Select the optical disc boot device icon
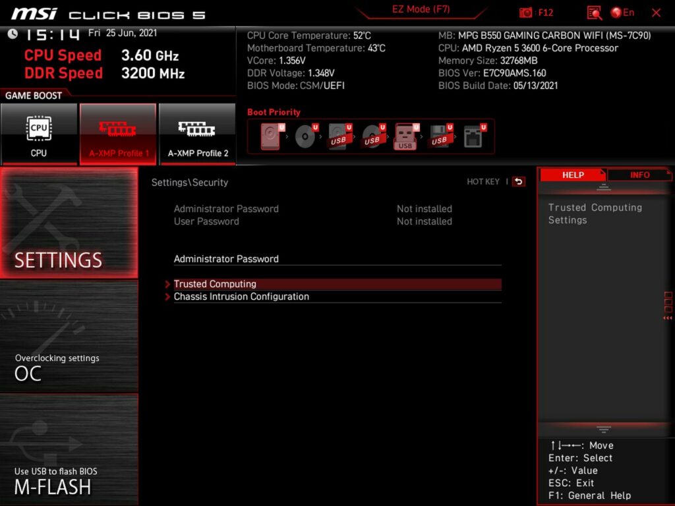The image size is (675, 506). (x=306, y=136)
